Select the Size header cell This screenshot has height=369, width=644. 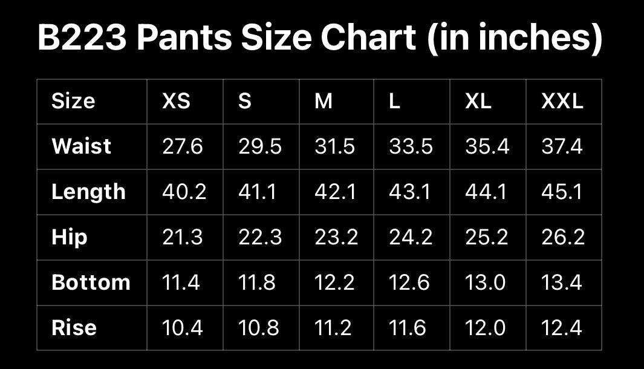click(73, 101)
